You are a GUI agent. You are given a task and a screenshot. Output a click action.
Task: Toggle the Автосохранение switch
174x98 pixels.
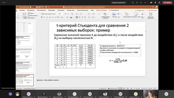click(x=32, y=7)
